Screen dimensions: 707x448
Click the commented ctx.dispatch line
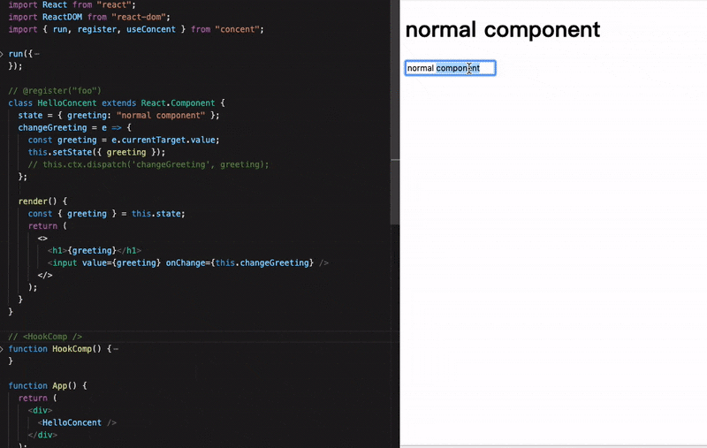tap(148, 164)
